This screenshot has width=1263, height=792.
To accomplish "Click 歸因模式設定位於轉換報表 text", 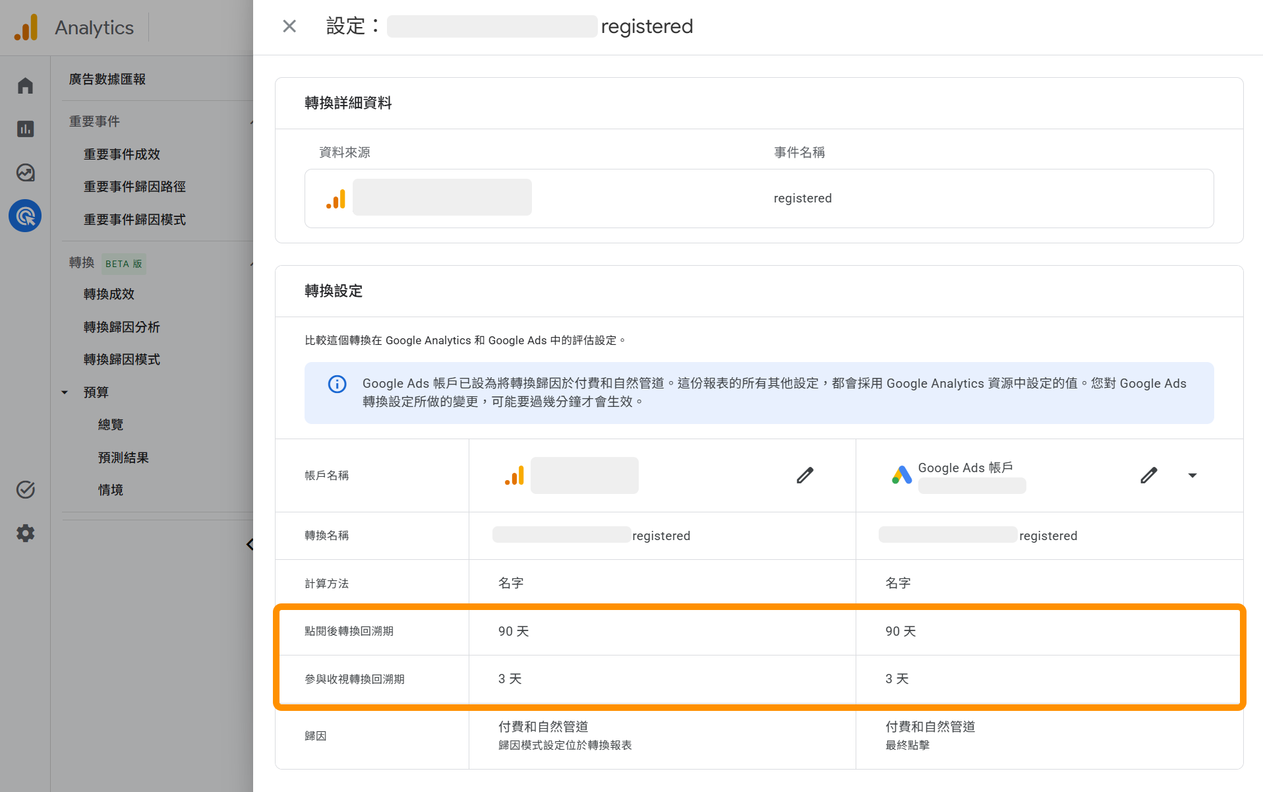I will 565,745.
